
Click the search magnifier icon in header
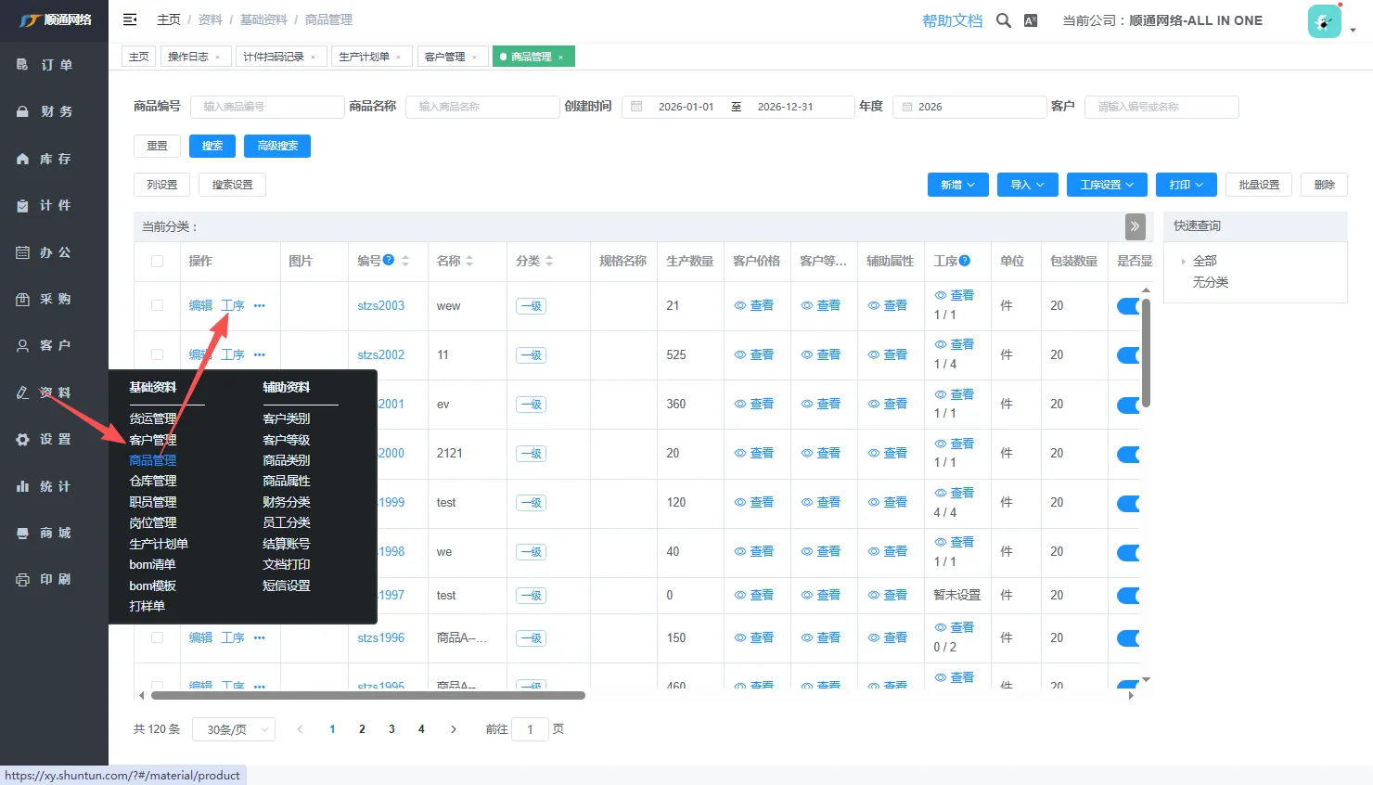pos(1003,20)
